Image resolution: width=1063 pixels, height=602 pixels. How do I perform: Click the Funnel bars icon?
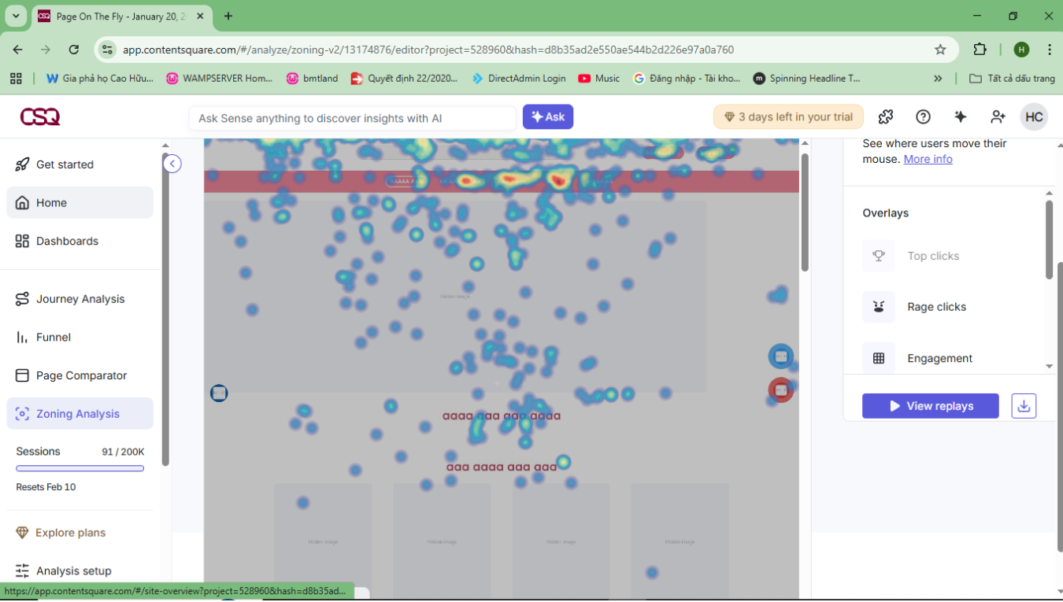(x=22, y=337)
